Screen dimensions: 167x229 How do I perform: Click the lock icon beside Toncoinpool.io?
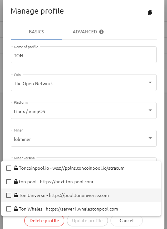click(16, 168)
